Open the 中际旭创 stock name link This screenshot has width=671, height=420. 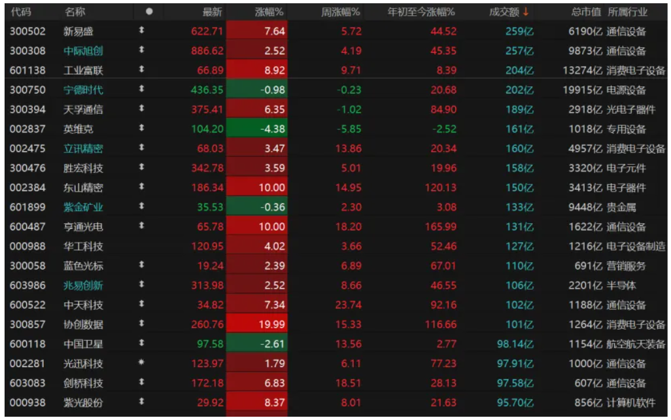click(x=83, y=50)
